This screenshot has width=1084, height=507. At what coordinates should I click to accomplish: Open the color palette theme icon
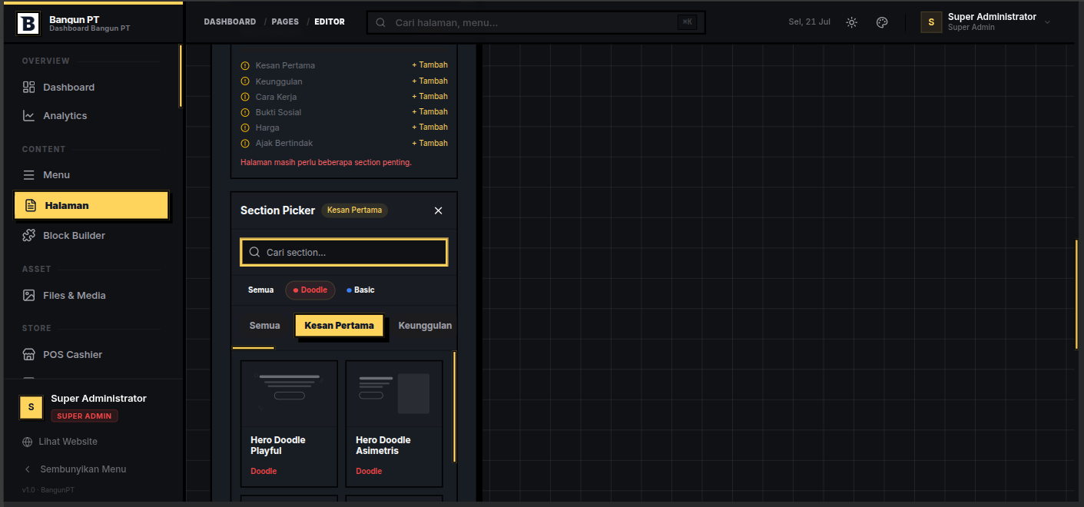pos(882,22)
